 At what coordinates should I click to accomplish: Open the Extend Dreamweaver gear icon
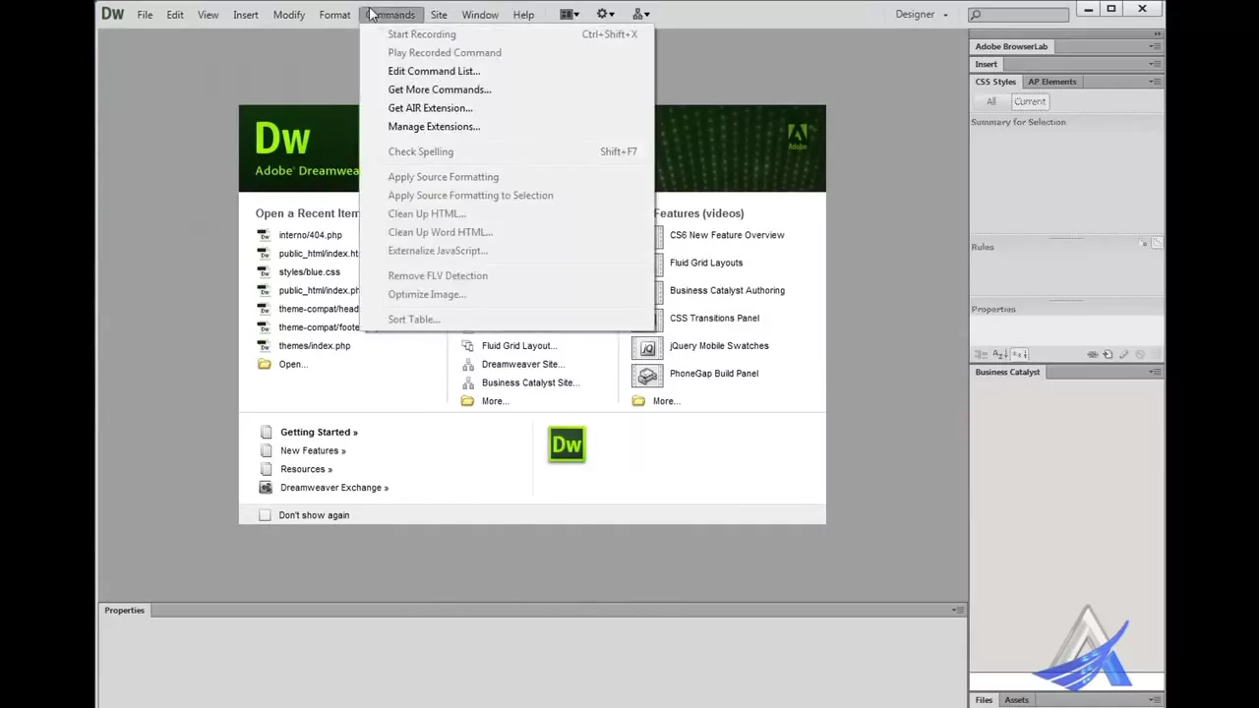[x=605, y=15]
